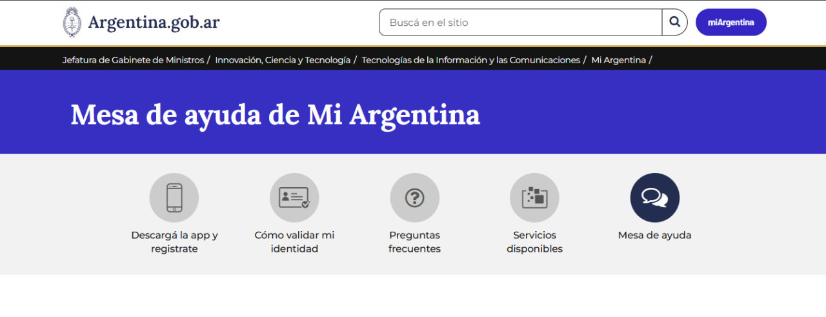The height and width of the screenshot is (317, 826).
Task: Click the Argentina national coat of arms logo
Action: tap(72, 23)
